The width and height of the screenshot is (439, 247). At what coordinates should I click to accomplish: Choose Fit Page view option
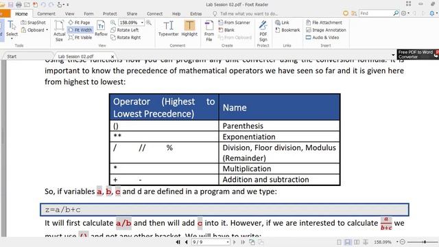(x=80, y=23)
